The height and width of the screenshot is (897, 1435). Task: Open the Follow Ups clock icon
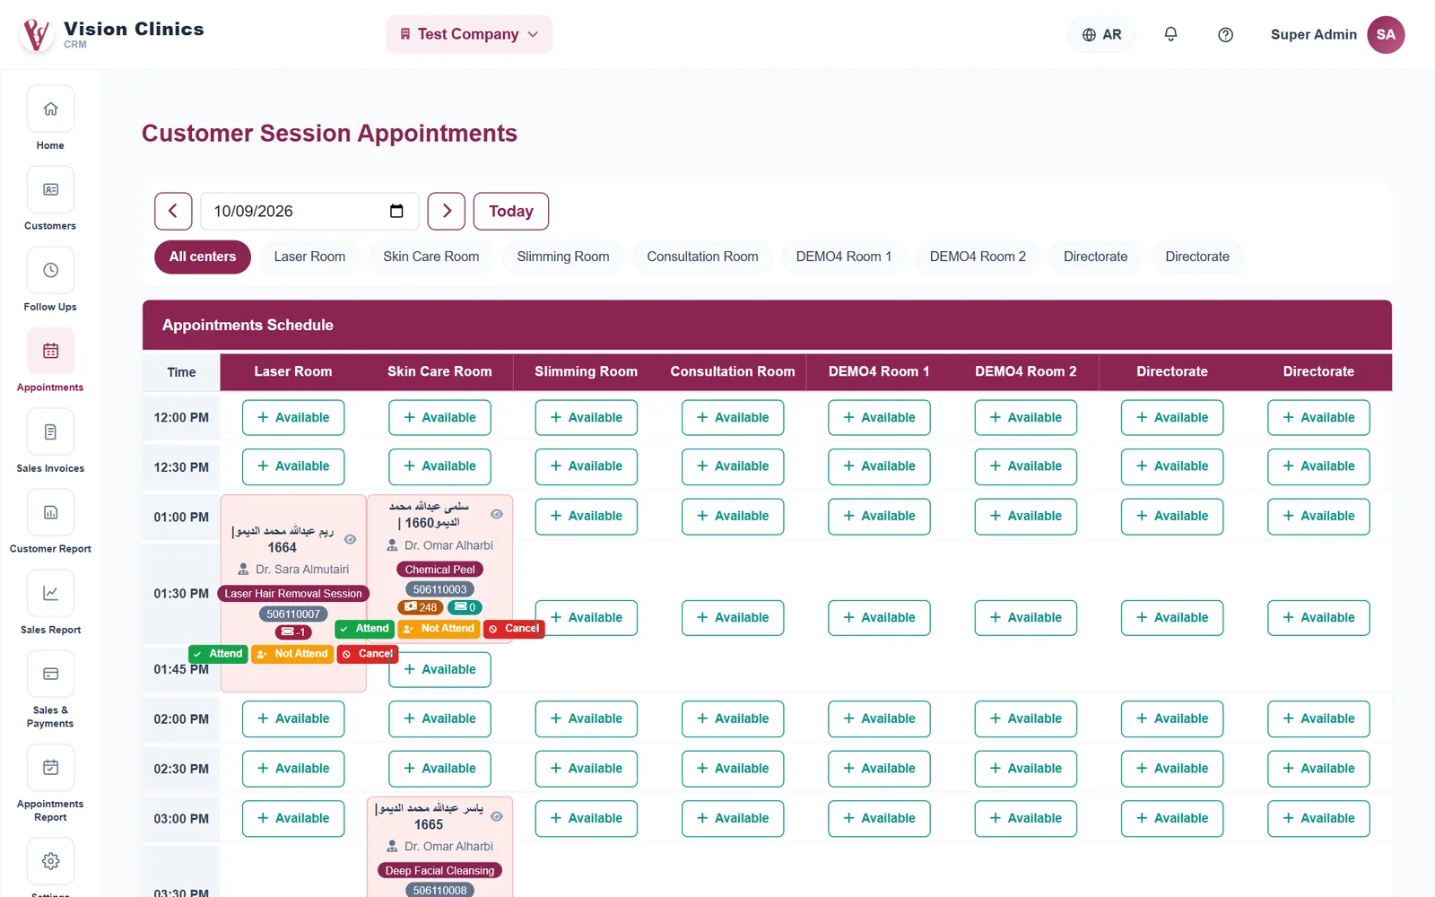click(x=50, y=271)
